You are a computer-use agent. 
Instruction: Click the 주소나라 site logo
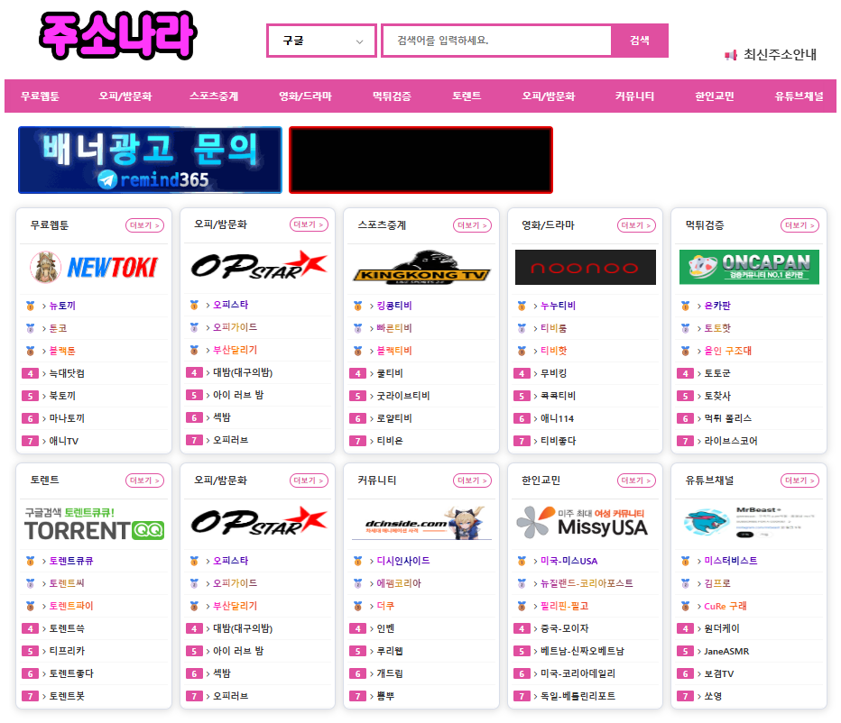(x=118, y=36)
